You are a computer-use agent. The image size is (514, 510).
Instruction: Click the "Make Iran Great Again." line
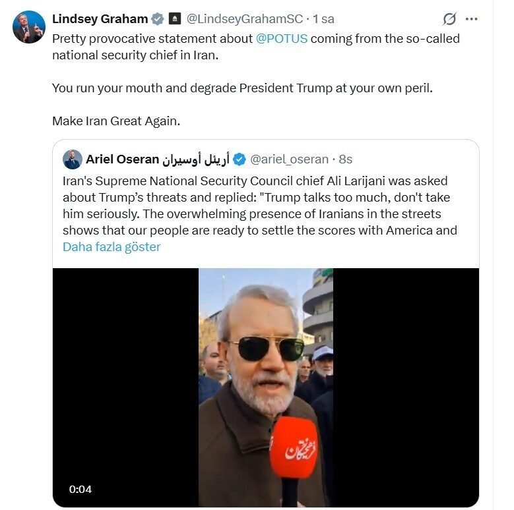[116, 121]
